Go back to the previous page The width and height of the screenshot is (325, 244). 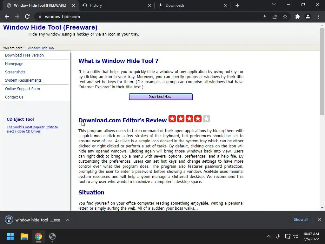click(x=7, y=17)
